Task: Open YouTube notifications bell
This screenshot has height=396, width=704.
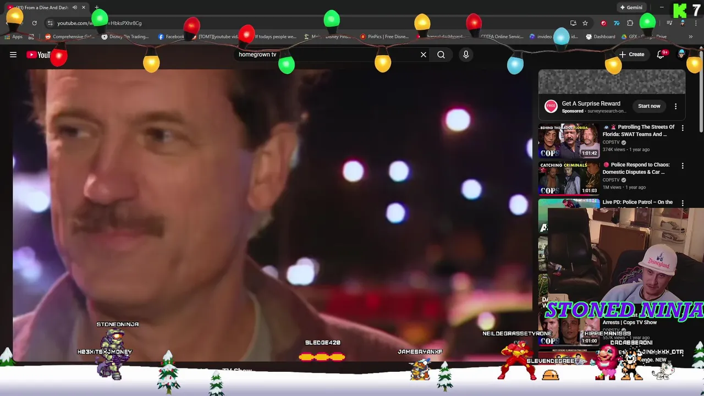Action: [x=661, y=54]
